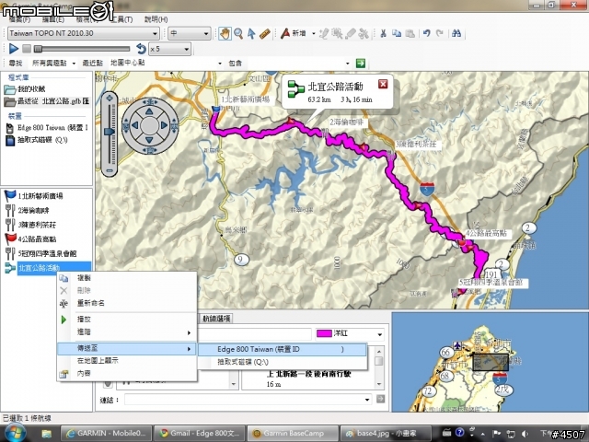Click the copy icon in toolbar
This screenshot has height=442, width=589.
pyautogui.click(x=397, y=33)
